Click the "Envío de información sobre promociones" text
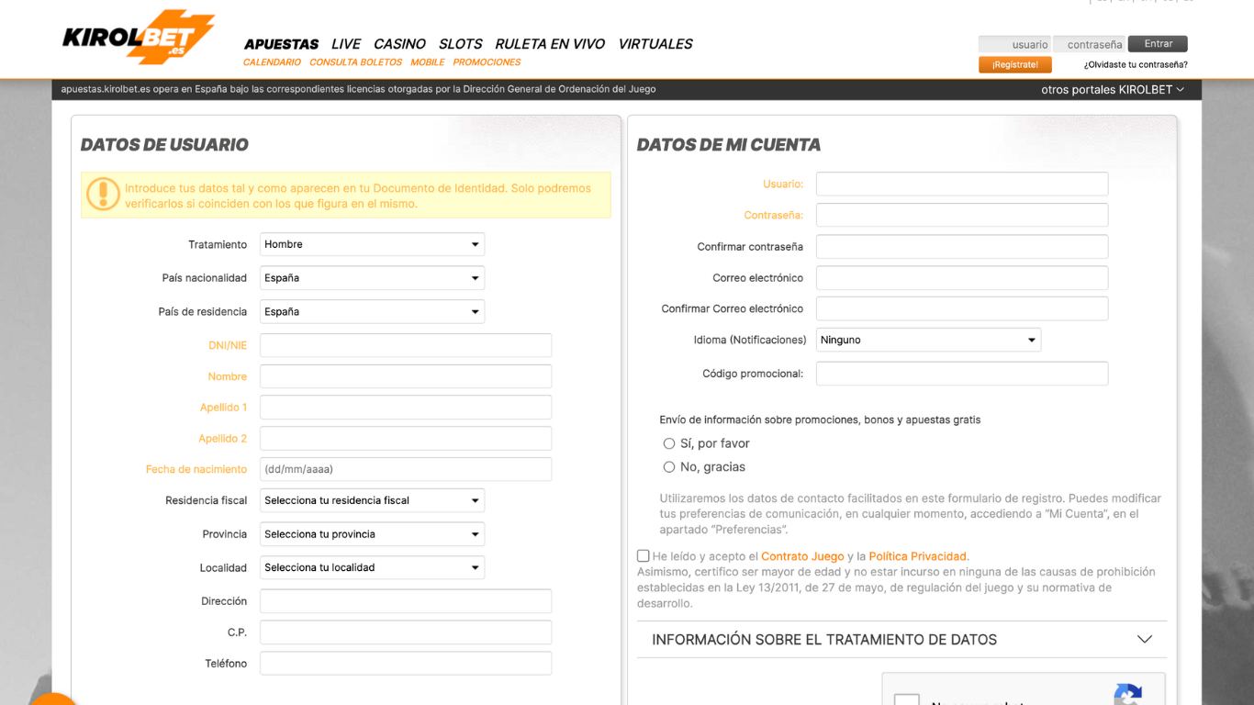This screenshot has height=705, width=1254. click(820, 420)
